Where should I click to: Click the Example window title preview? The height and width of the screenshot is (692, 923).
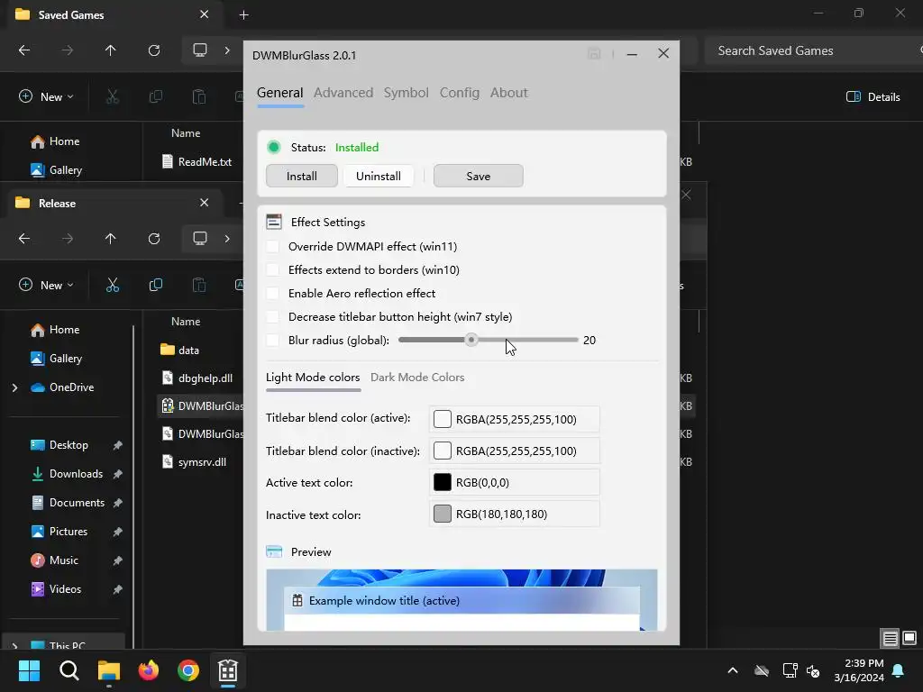pyautogui.click(x=461, y=600)
